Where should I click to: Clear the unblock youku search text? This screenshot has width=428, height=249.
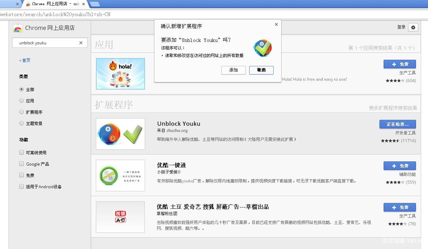point(81,43)
